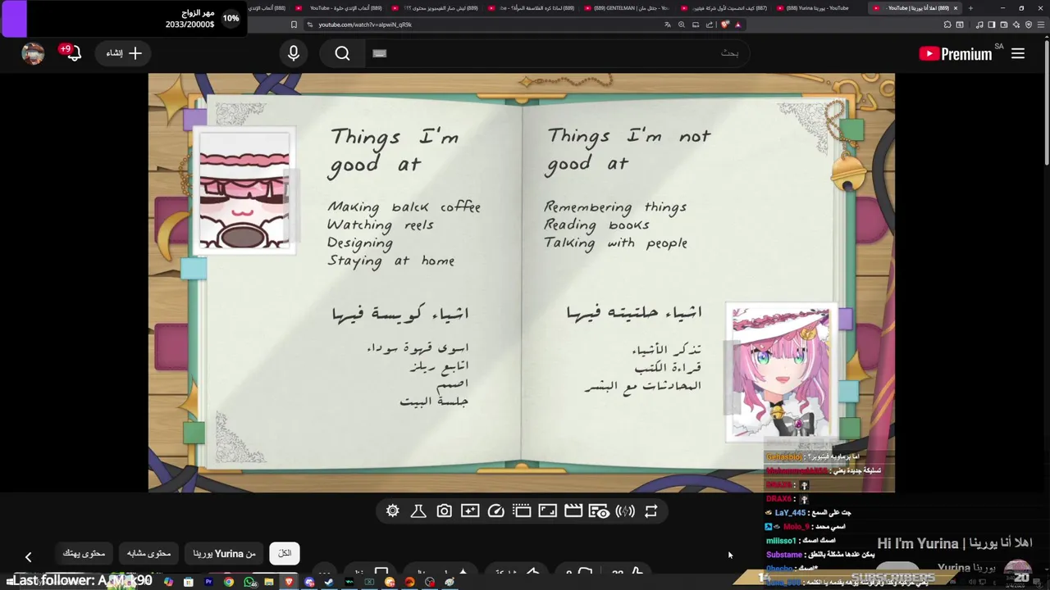Click the clapperboard cinema mode icon
The image size is (1050, 590).
pos(573,511)
